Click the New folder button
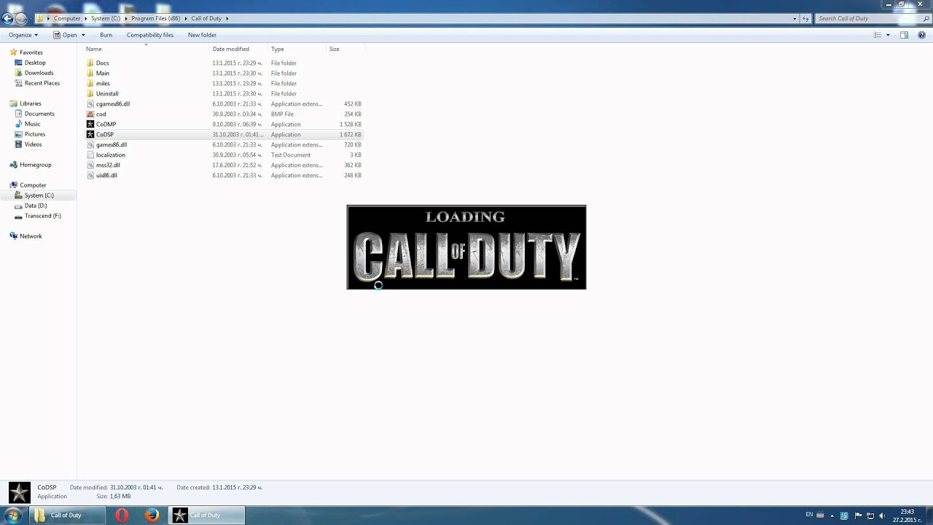Image resolution: width=933 pixels, height=525 pixels. point(202,35)
